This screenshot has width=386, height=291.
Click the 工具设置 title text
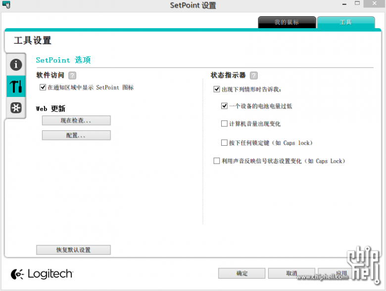click(33, 41)
